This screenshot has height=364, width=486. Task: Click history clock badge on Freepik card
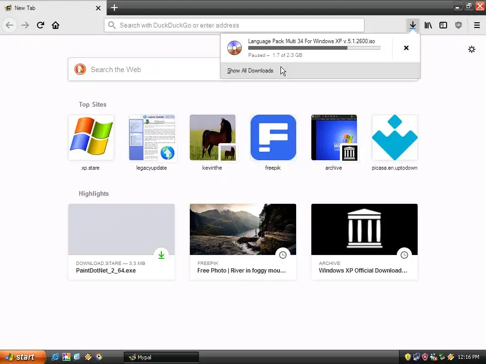point(283,255)
